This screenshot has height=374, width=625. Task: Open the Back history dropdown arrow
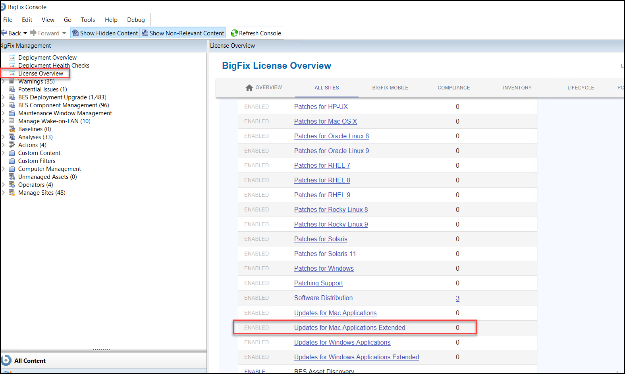click(x=25, y=33)
